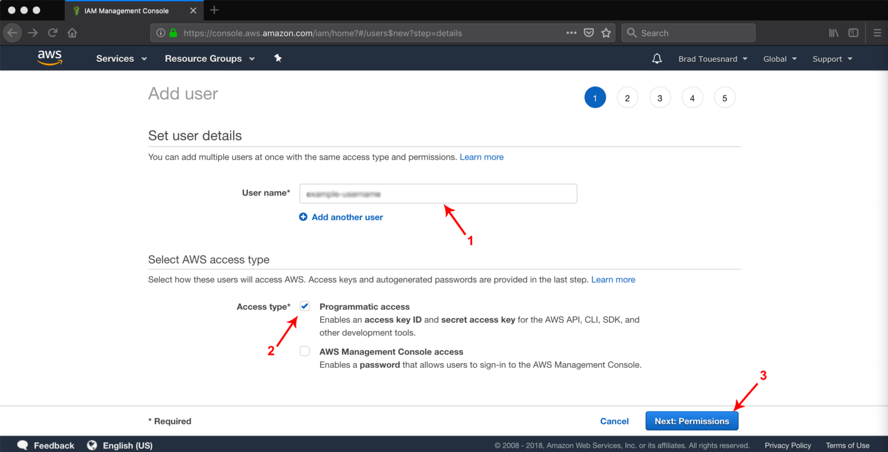Click the Feedback label in the footer
The image size is (888, 452).
click(54, 445)
